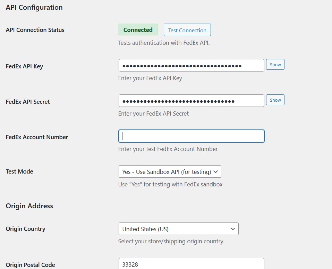
Task: Click the FedEx Account Number label
Action: pos(37,137)
